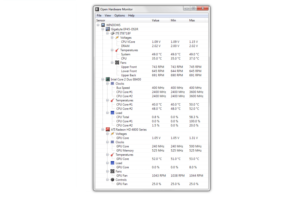Click the Gigabyte EP45-DS3R mainboard icon
Screen dimensions: 303x200
pos(108,29)
